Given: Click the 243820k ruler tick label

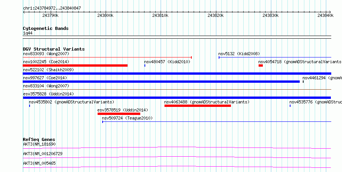Looking at the screenshot, I should tap(216, 15).
